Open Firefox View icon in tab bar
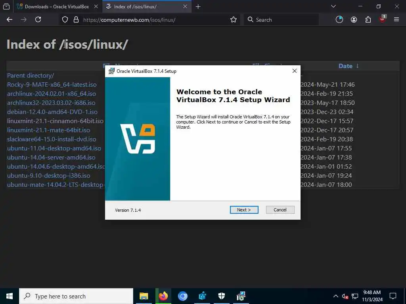 [6, 7]
